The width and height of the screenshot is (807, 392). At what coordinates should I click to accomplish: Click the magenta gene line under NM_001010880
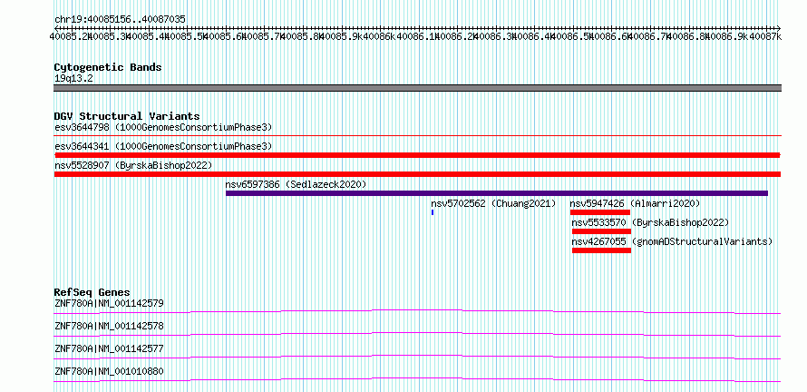tap(417, 379)
